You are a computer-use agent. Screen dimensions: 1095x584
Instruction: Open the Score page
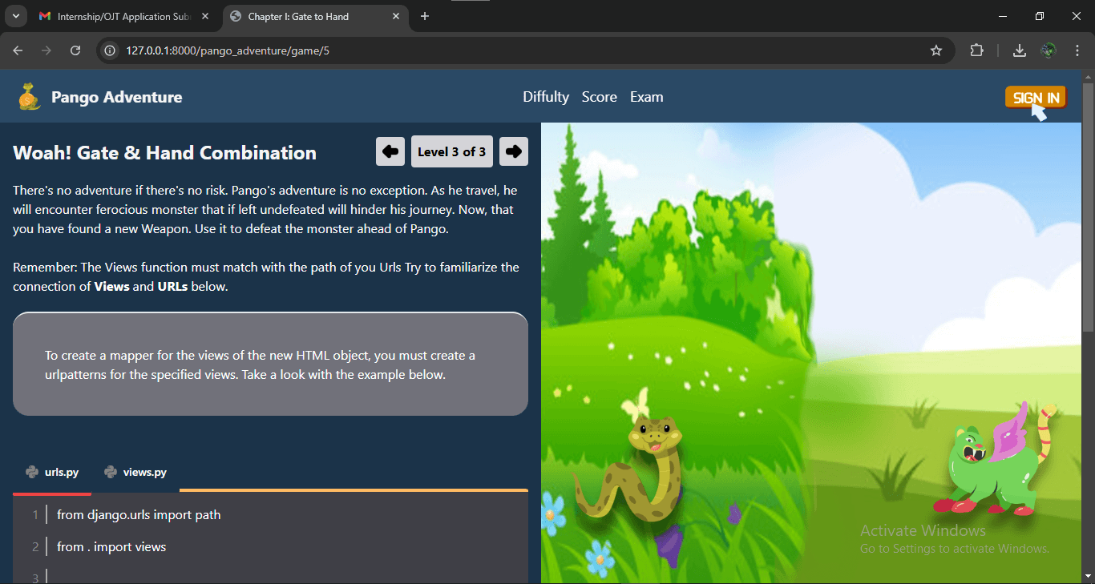pos(600,97)
